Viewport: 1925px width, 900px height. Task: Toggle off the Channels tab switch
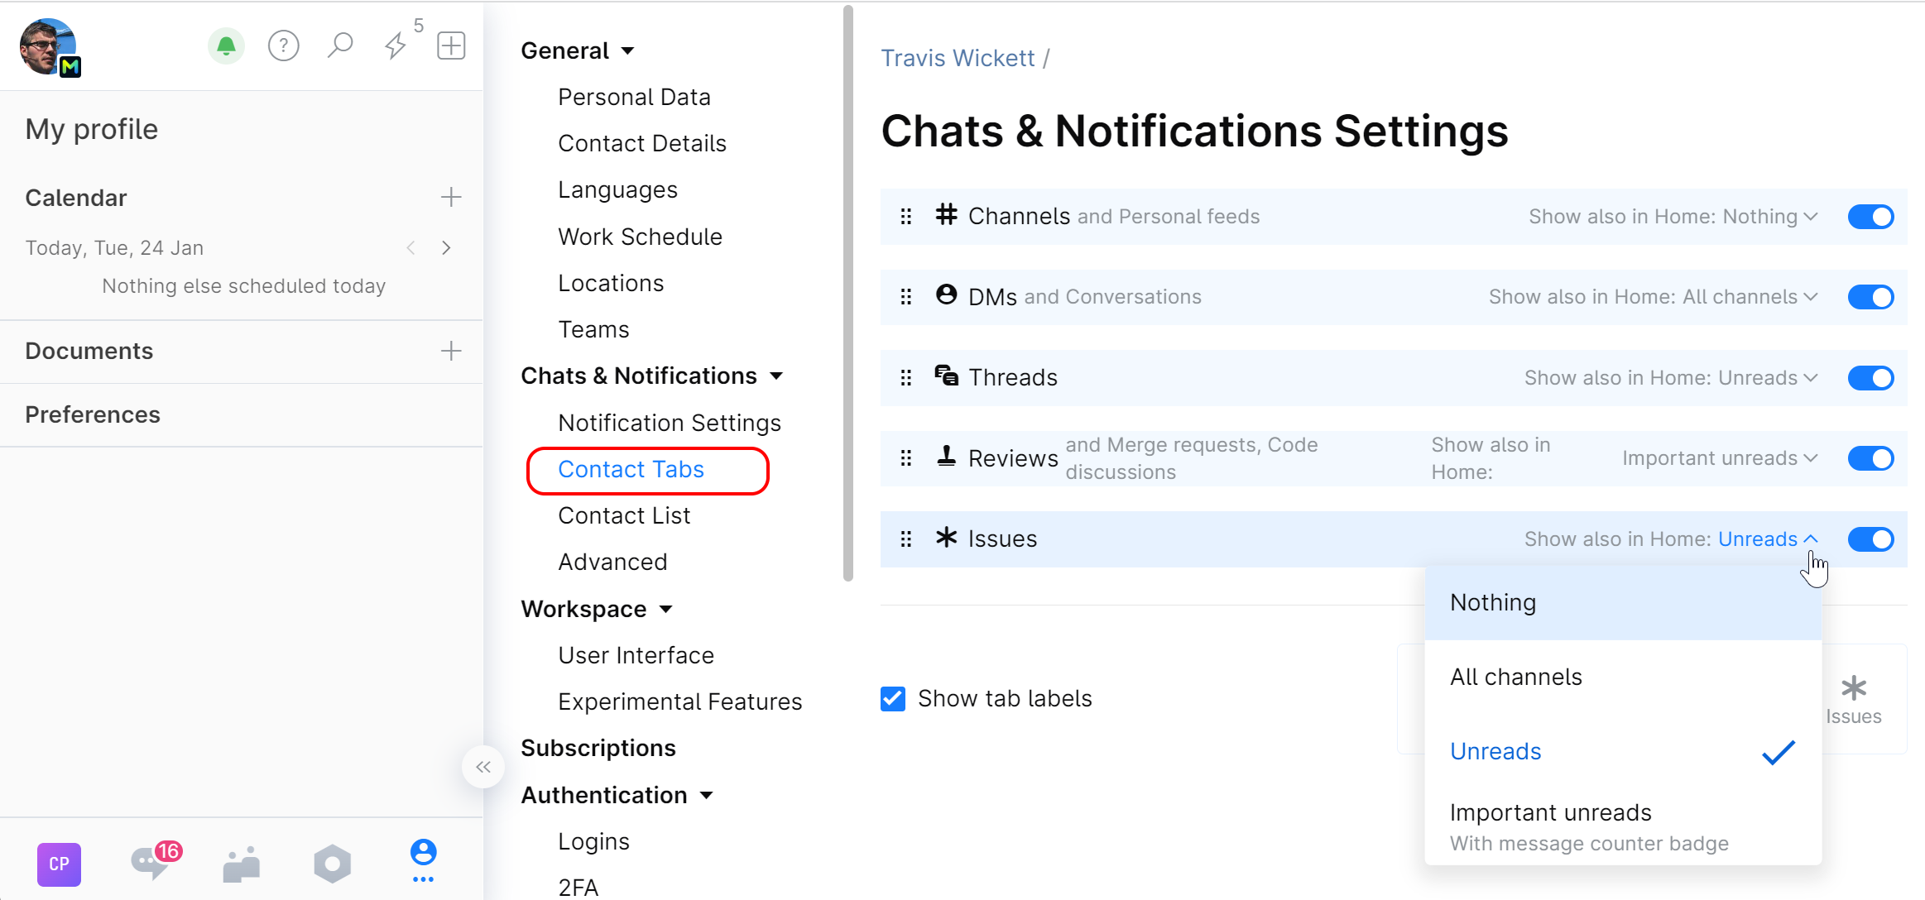(x=1870, y=217)
